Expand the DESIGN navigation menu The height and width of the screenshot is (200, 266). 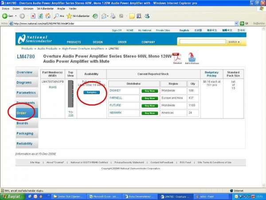coord(98,42)
